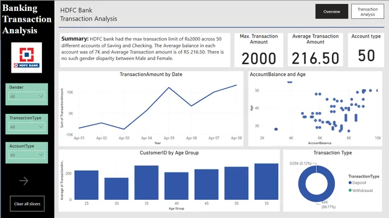
Task: Click the Banking Transaction Analysis sidebar title
Action: point(27,19)
